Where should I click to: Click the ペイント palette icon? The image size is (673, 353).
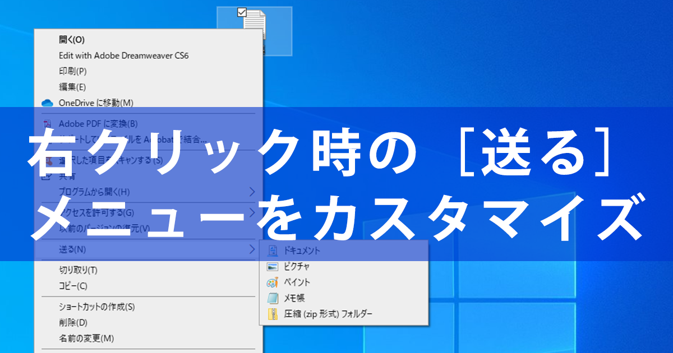[x=273, y=282]
